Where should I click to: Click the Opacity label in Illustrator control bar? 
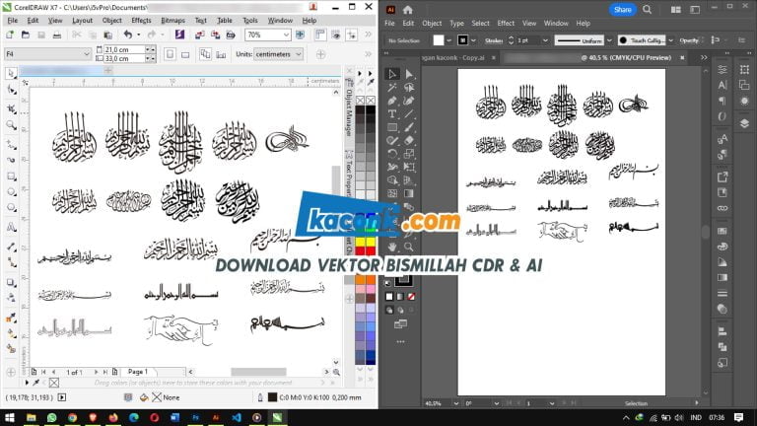(689, 40)
